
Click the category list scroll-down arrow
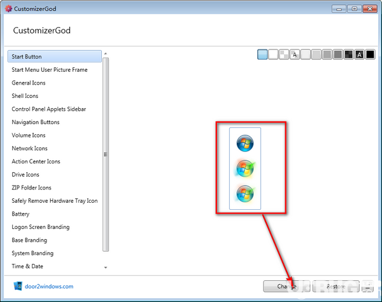click(106, 268)
